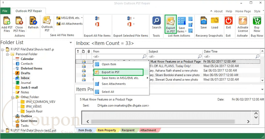This screenshot has width=265, height=139.
Task: Click the attachment paperclip column header
Action: click(x=89, y=51)
